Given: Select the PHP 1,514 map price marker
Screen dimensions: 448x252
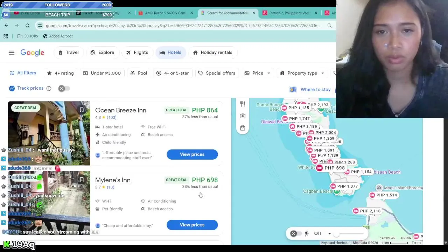Looking at the screenshot, I should tap(383, 195).
